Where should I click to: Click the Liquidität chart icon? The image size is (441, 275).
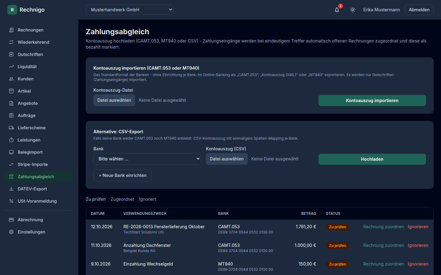pos(11,67)
